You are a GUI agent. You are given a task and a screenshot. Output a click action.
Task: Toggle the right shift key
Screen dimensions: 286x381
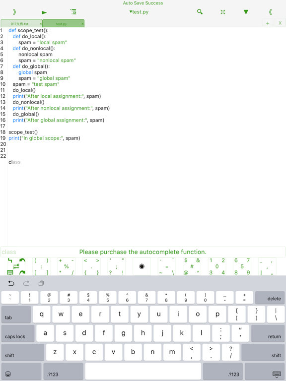pos(263,352)
